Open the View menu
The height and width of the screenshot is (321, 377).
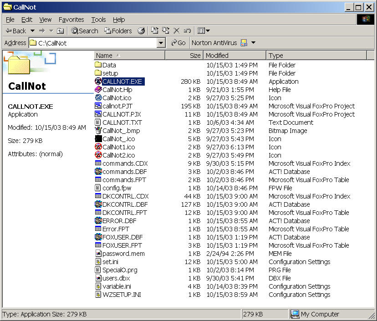46,20
